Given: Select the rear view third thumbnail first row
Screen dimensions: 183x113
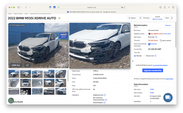Looking at the screenshot, I should (37, 74).
